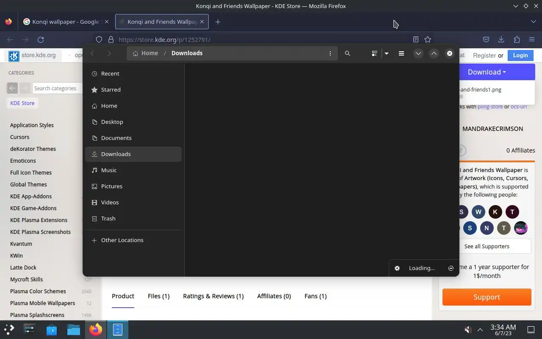Screen dimensions: 542x339
Task: Click the URL padlock icon
Action: point(111,39)
